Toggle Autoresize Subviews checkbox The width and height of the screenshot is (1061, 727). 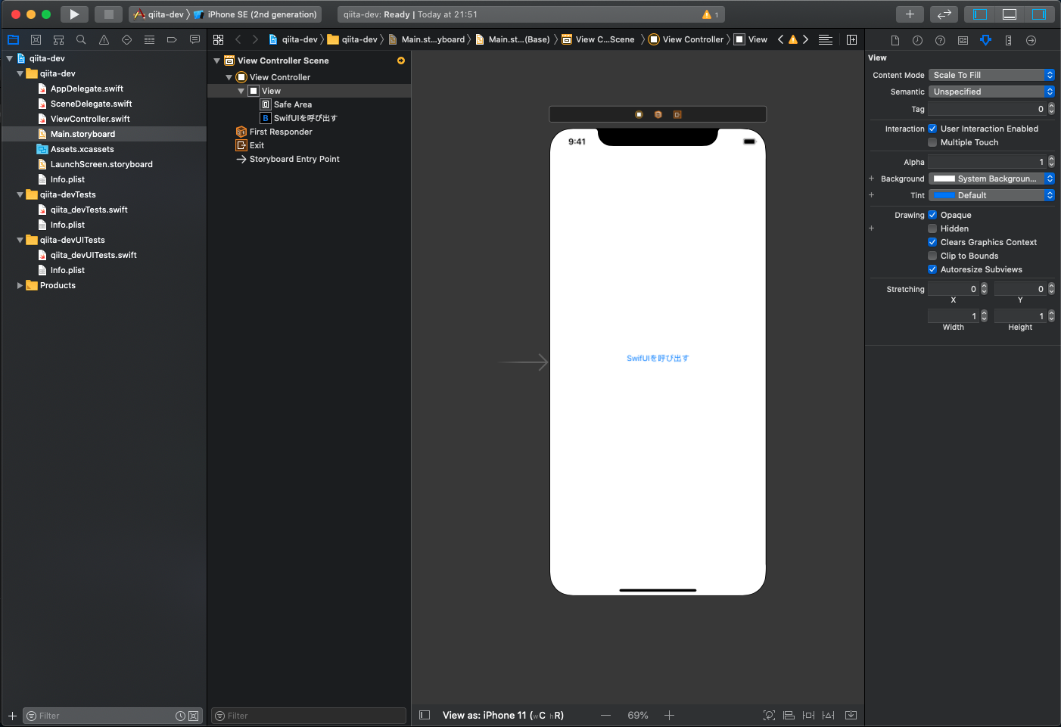(x=932, y=269)
